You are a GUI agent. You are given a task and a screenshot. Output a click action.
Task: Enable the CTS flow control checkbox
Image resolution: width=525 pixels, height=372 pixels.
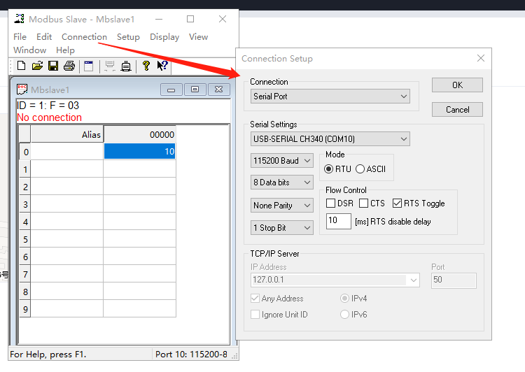(x=364, y=203)
